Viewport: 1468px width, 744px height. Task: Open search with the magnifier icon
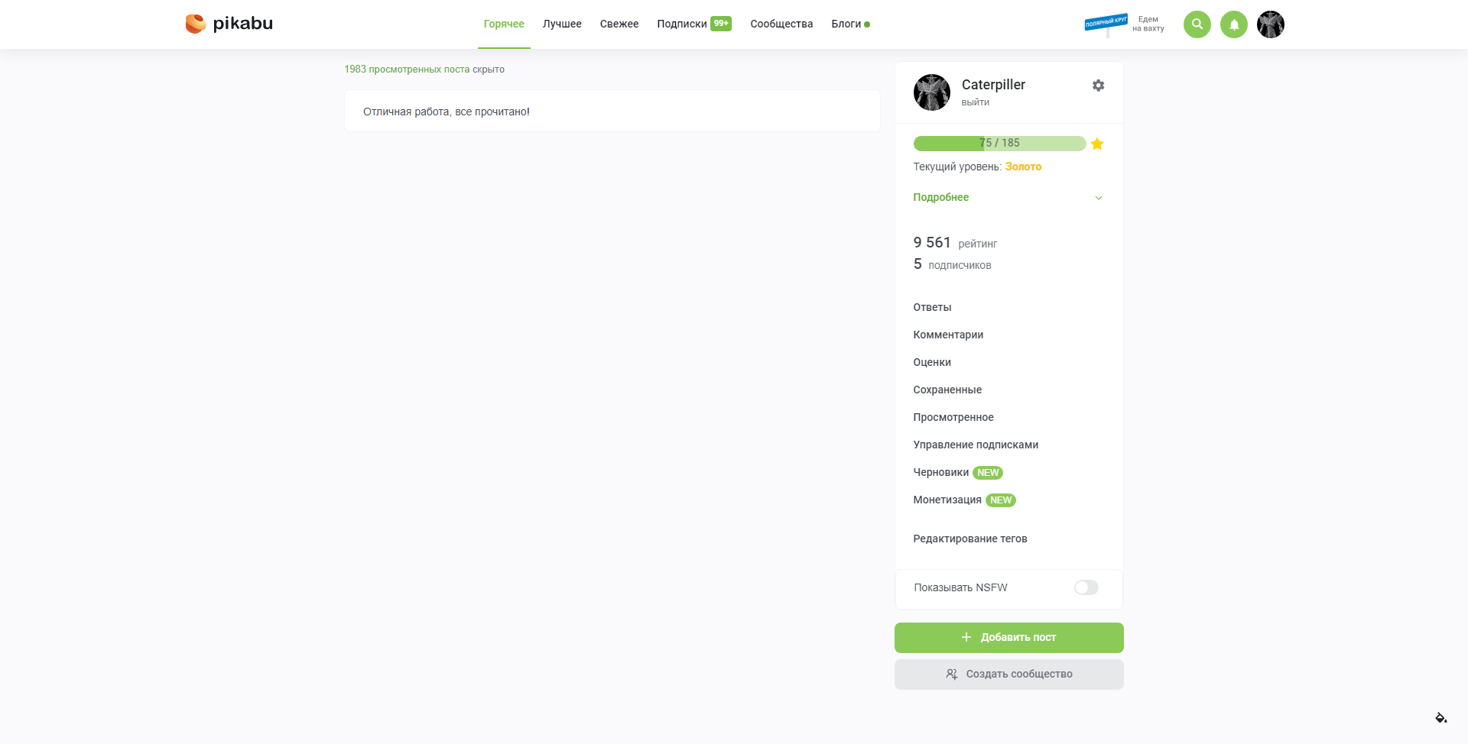pos(1197,24)
